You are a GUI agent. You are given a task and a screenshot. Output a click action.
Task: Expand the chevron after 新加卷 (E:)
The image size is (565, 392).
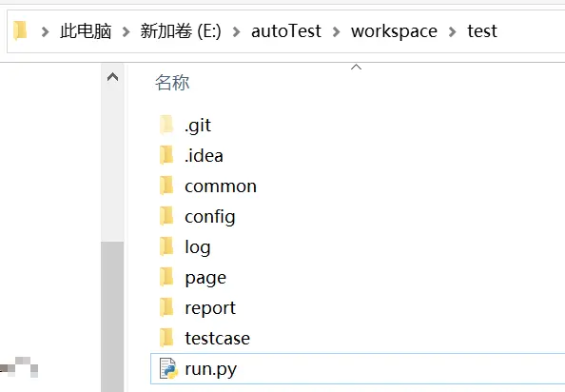tap(237, 31)
